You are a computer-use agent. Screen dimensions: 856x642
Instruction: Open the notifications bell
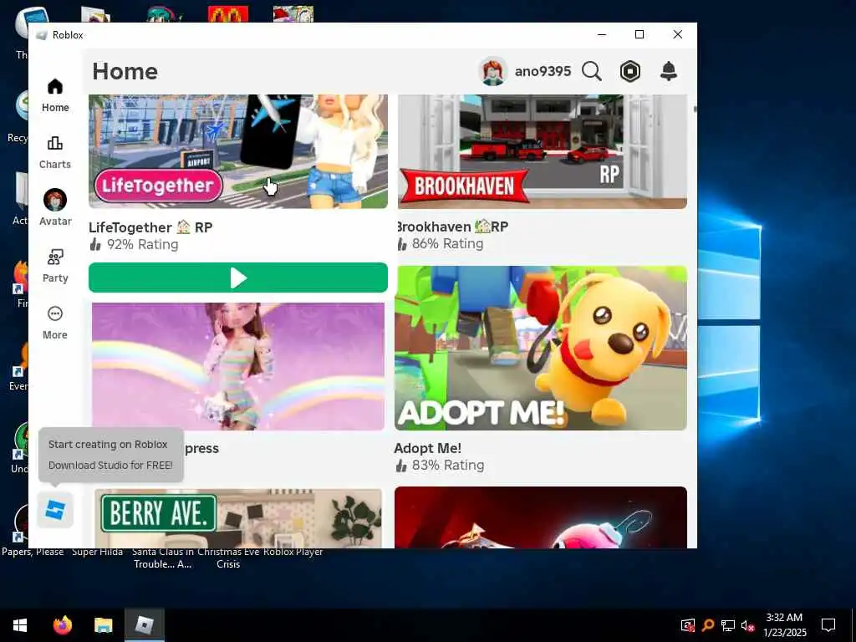click(x=669, y=71)
